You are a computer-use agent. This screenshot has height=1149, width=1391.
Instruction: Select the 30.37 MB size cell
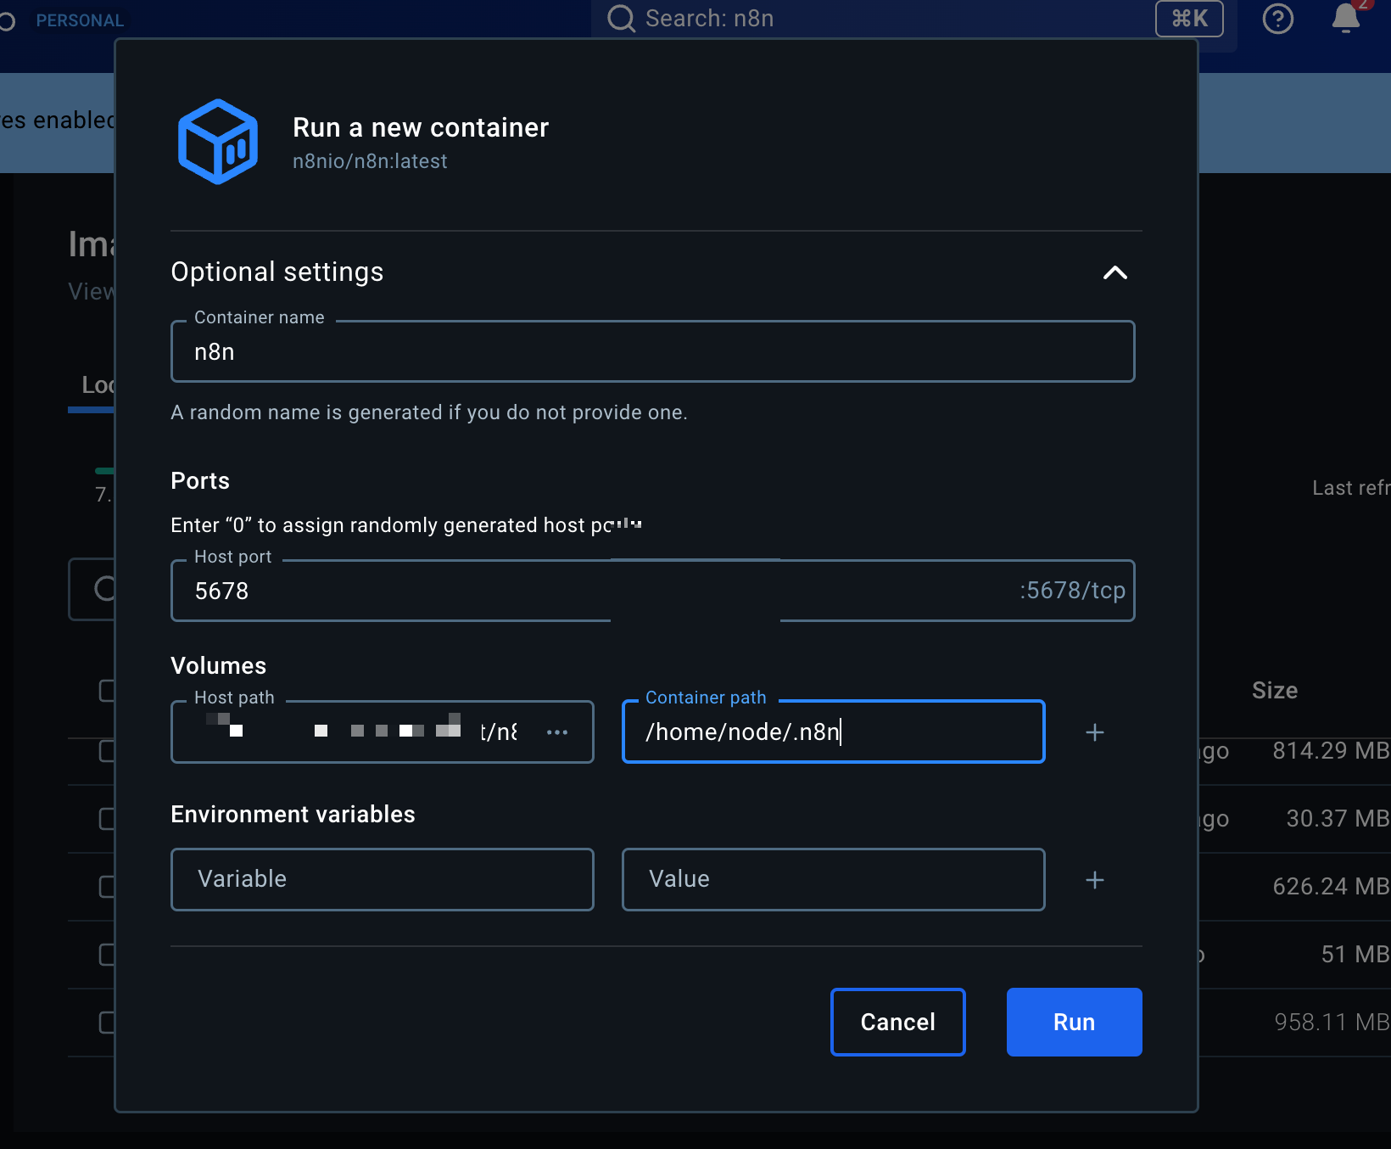[1338, 819]
